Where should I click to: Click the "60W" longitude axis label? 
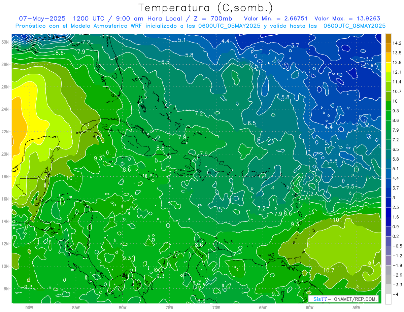(310, 308)
